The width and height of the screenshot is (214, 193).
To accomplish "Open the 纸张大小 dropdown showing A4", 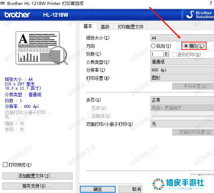I will [182, 37].
